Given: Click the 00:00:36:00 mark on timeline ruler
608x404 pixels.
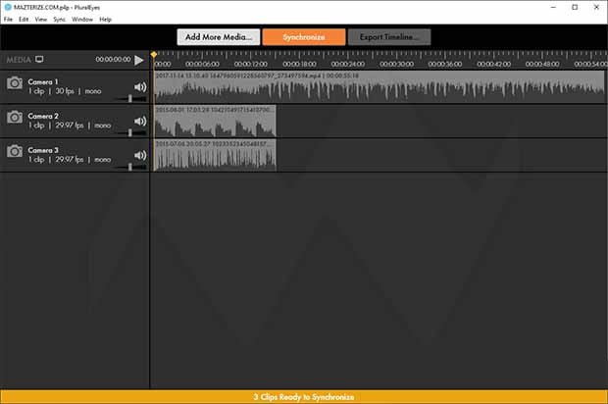Looking at the screenshot, I should tap(445, 64).
